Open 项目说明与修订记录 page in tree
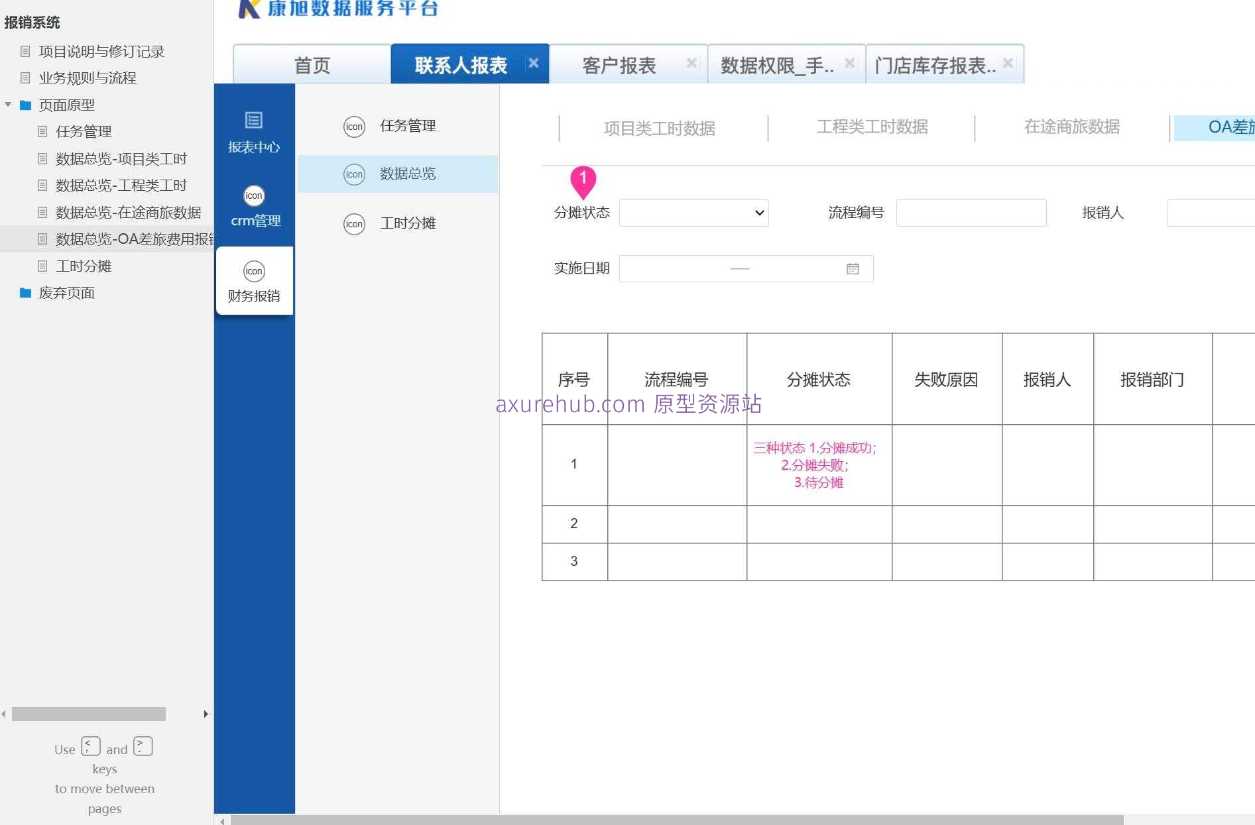This screenshot has height=825, width=1255. tap(101, 51)
